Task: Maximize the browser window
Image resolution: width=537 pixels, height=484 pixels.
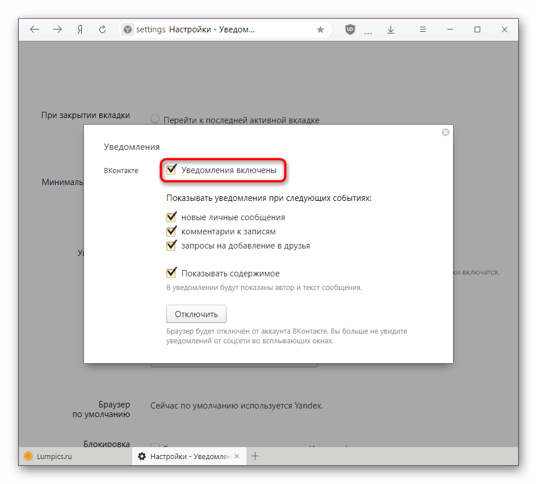Action: [477, 30]
